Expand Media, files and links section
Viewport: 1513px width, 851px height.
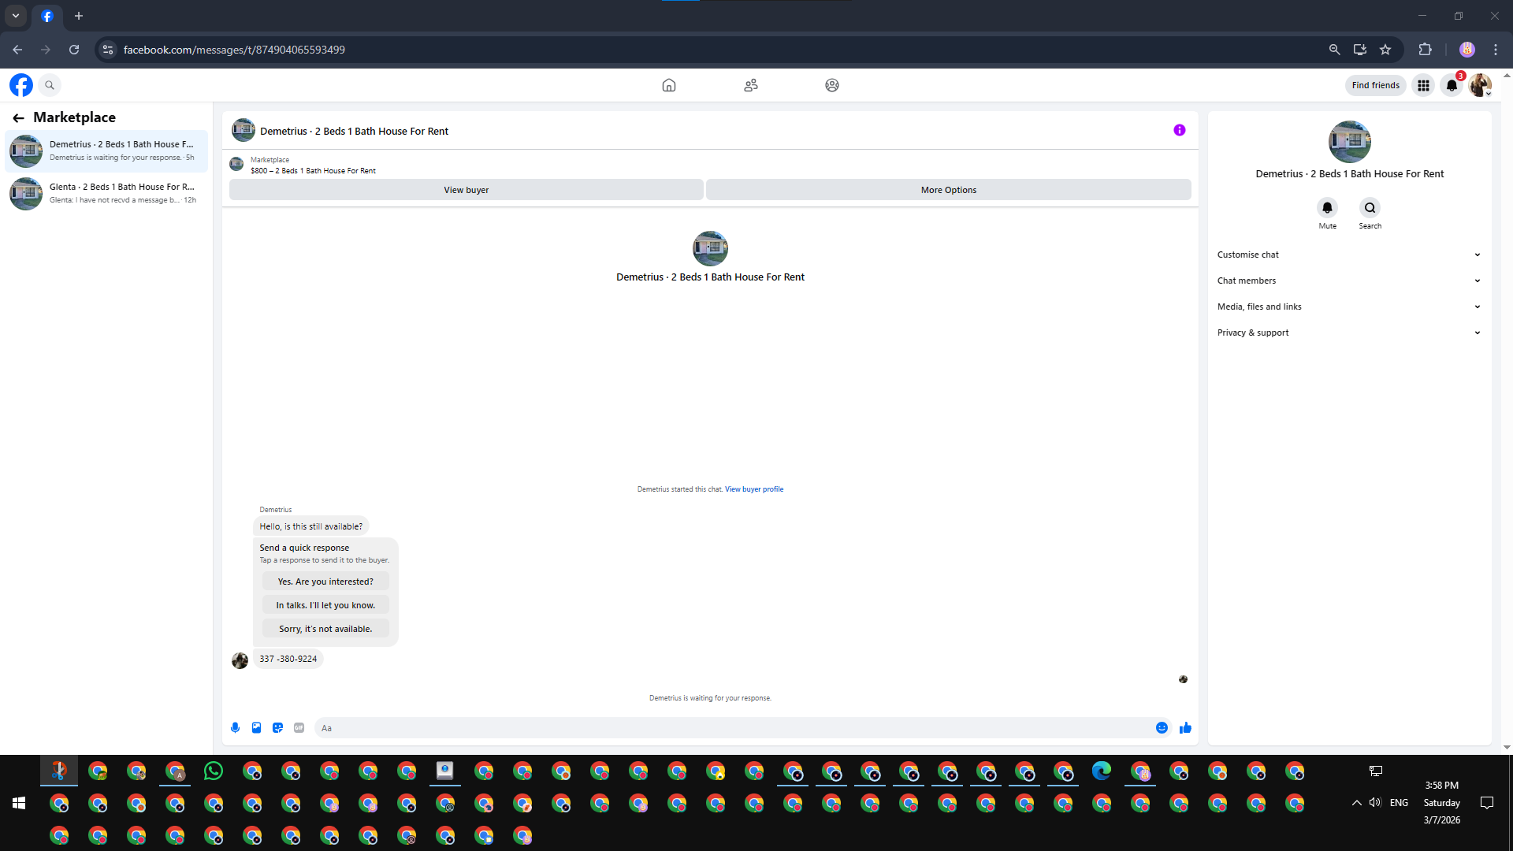click(x=1349, y=307)
